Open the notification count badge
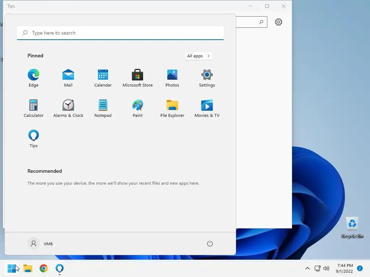 [x=360, y=268]
